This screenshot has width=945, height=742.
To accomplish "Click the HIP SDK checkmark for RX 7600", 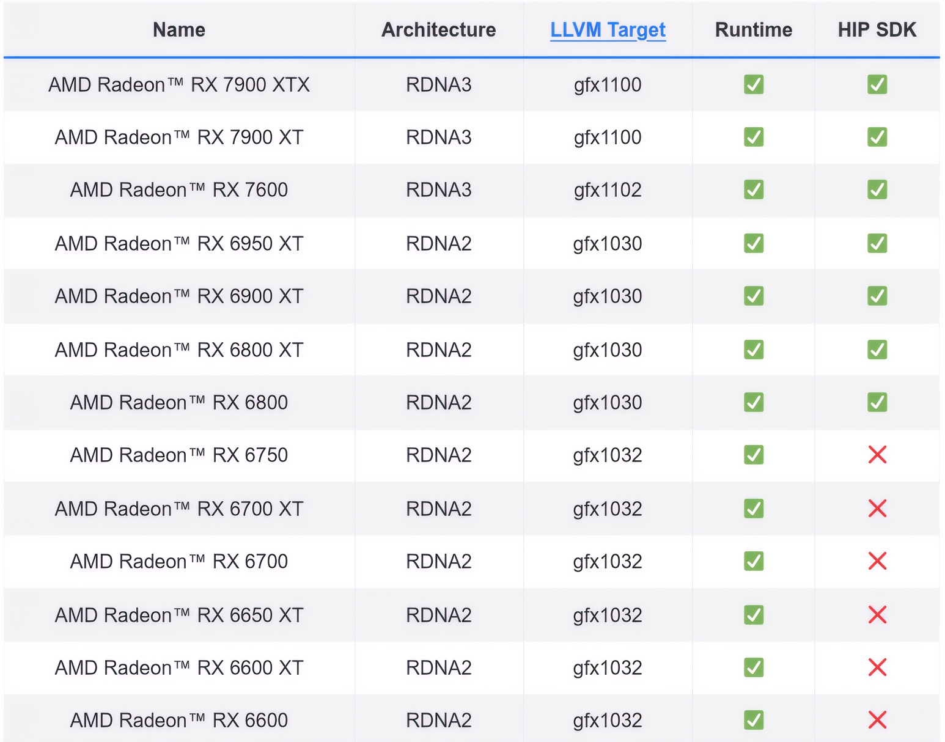I will (877, 189).
